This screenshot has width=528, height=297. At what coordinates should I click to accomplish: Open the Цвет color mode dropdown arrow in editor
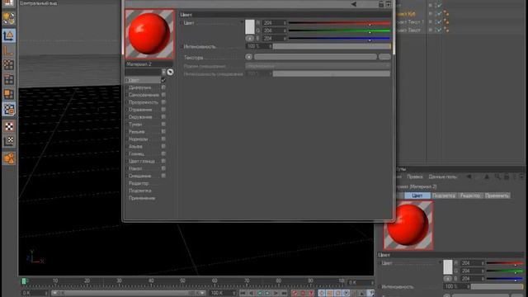(242, 22)
